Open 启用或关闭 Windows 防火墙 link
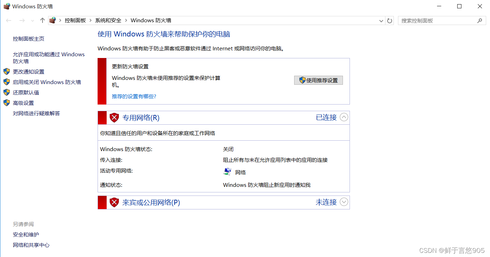The image size is (490, 257). (x=47, y=82)
